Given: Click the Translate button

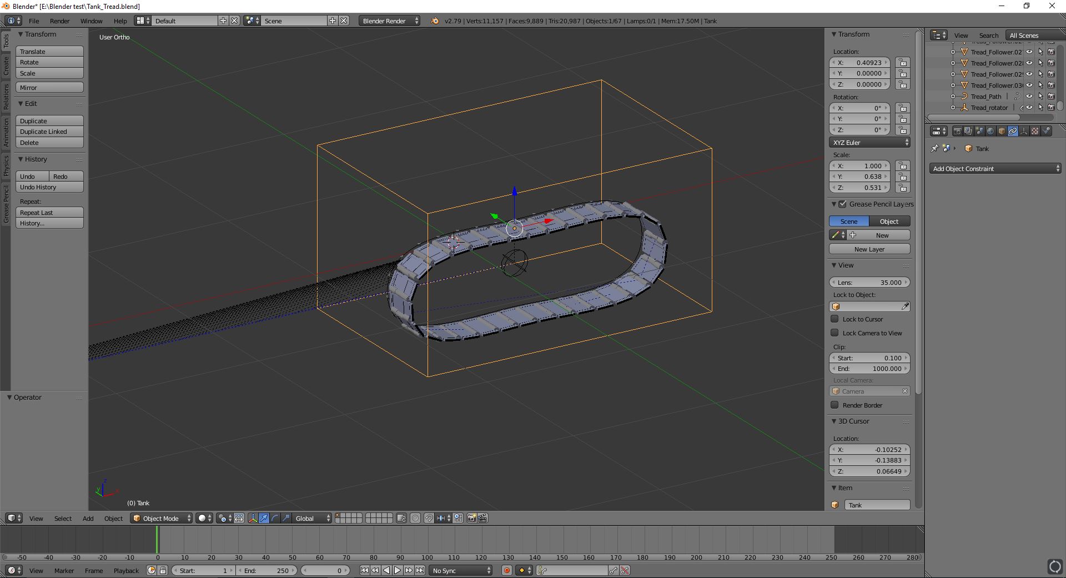Looking at the screenshot, I should pos(49,51).
